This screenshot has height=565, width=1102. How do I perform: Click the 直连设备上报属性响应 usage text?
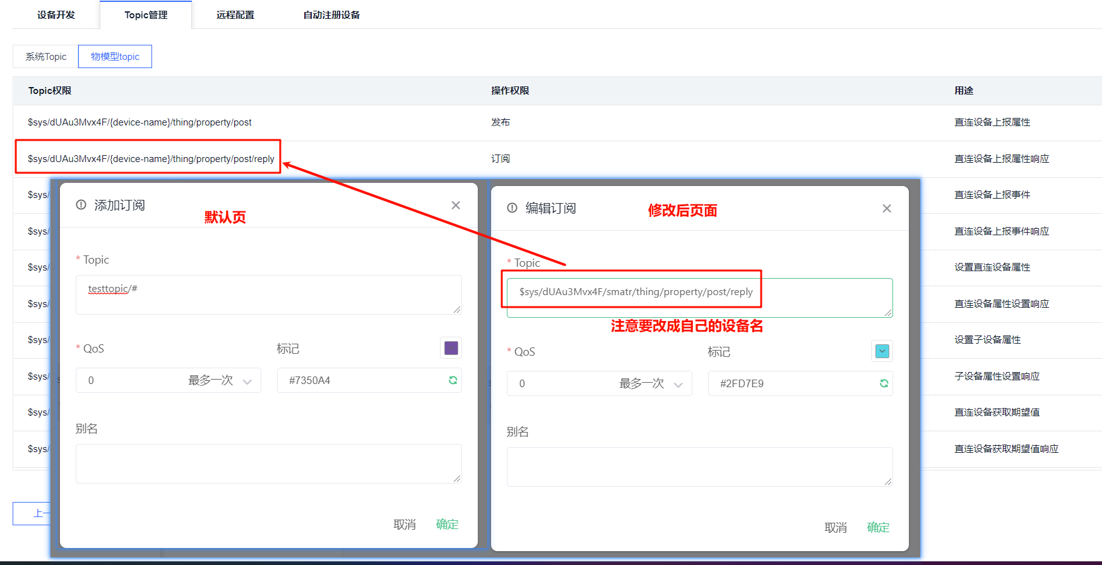tap(1002, 159)
